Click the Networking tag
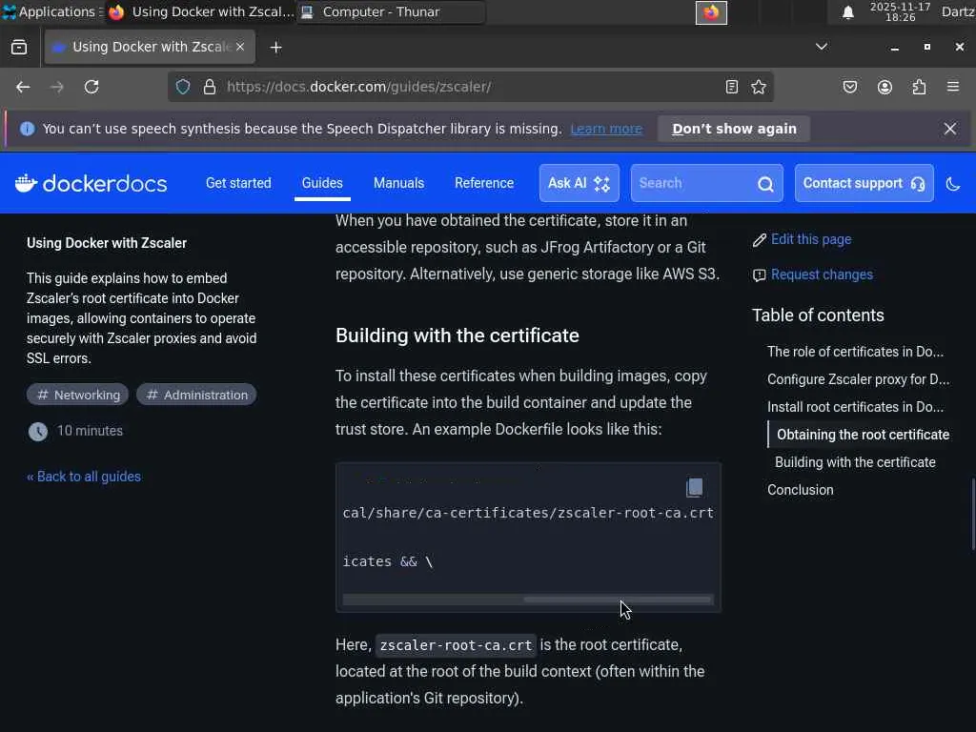976x732 pixels. pyautogui.click(x=78, y=395)
